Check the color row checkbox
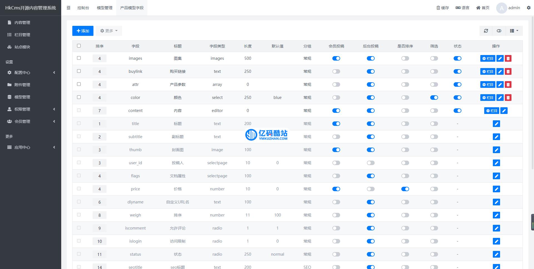This screenshot has width=534, height=269. point(79,97)
